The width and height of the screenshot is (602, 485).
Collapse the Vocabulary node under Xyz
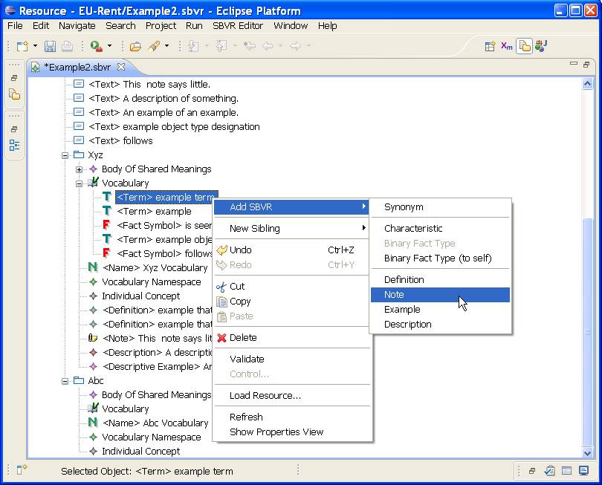click(79, 183)
